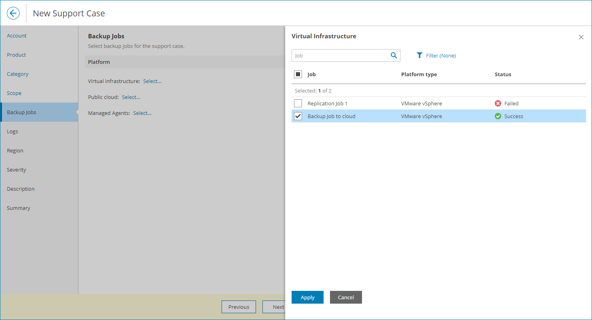Click the search magnifier icon
The width and height of the screenshot is (592, 320).
(394, 55)
